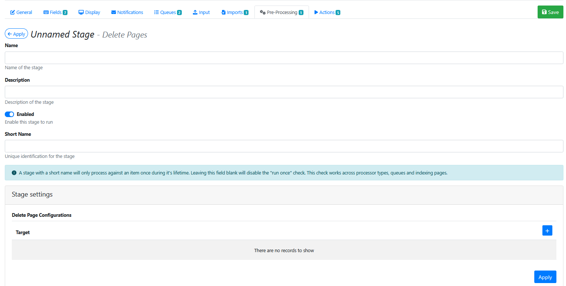Click the Imports file icon
Screen dimensions: 566x286
point(223,13)
